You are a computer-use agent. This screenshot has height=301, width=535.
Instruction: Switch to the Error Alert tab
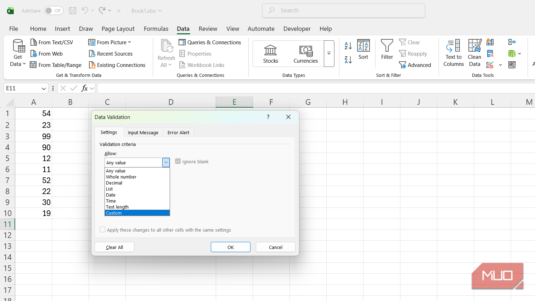(x=178, y=132)
